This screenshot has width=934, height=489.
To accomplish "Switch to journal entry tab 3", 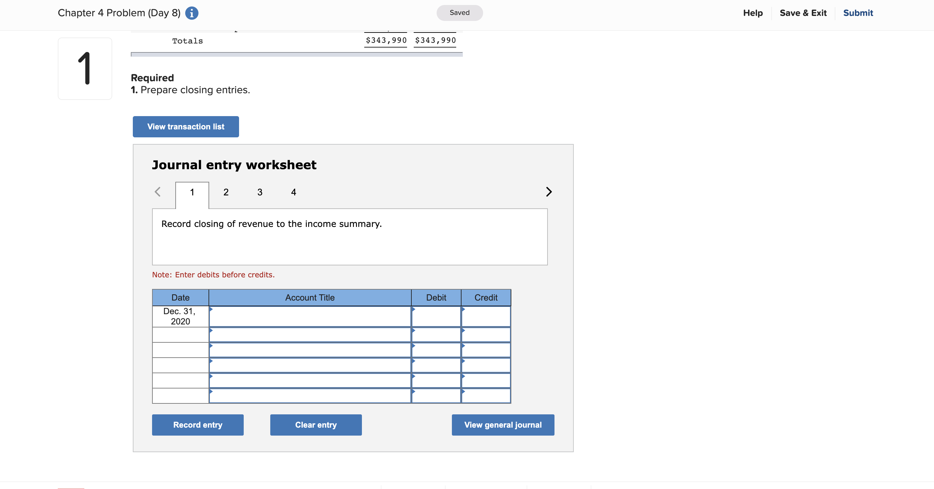I will point(260,192).
